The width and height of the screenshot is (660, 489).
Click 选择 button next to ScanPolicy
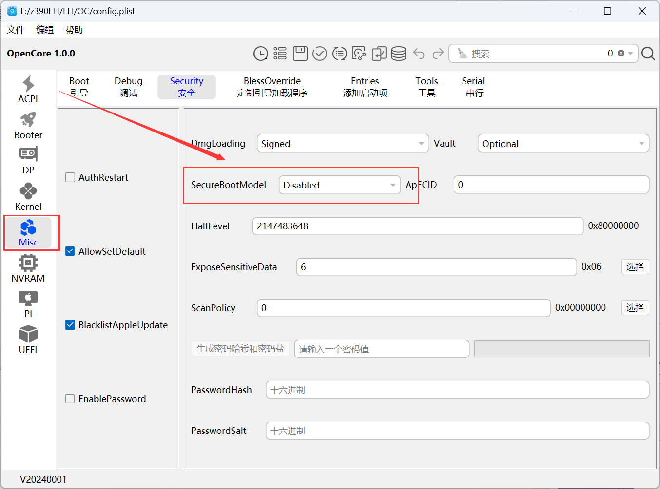tap(635, 308)
